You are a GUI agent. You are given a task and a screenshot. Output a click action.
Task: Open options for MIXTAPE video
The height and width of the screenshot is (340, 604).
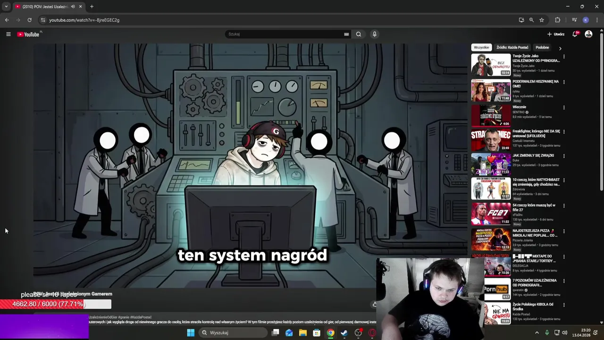point(564,257)
